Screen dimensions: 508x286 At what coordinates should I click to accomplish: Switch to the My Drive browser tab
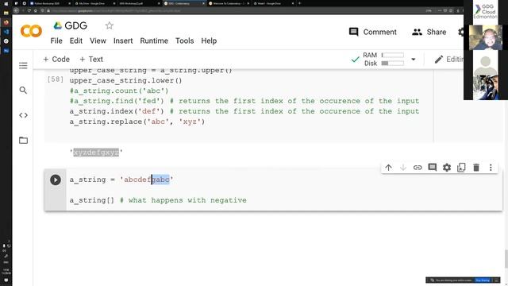94,3
